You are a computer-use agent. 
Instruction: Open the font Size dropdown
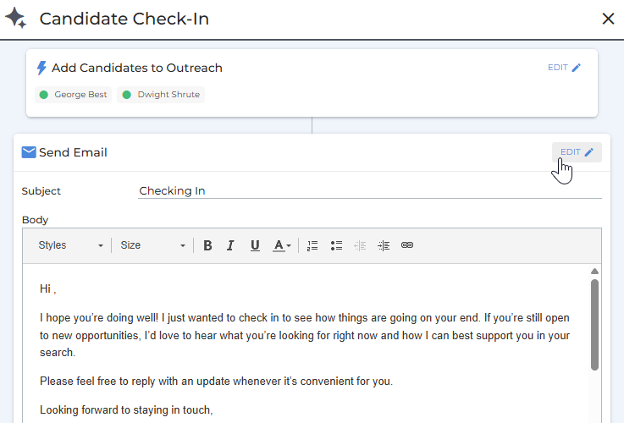point(152,245)
